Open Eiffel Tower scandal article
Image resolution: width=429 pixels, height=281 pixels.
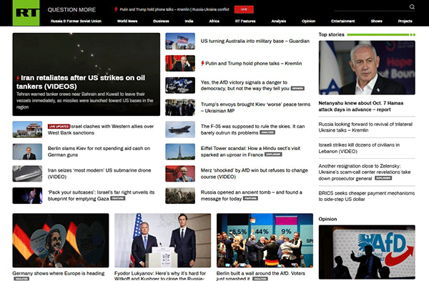(x=250, y=152)
